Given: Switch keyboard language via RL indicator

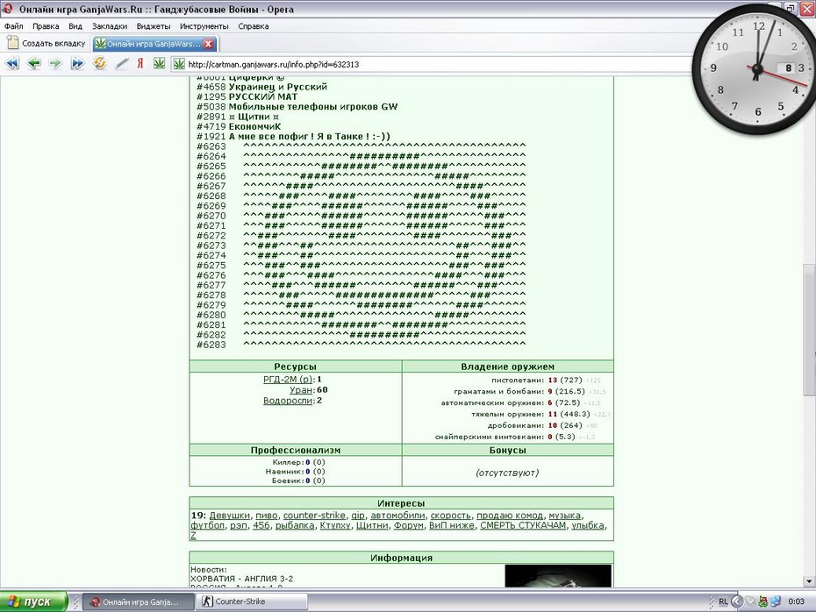Looking at the screenshot, I should [x=723, y=601].
